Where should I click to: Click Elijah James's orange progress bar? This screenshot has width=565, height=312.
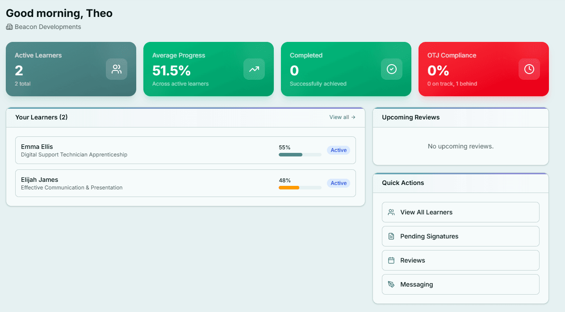pos(300,188)
